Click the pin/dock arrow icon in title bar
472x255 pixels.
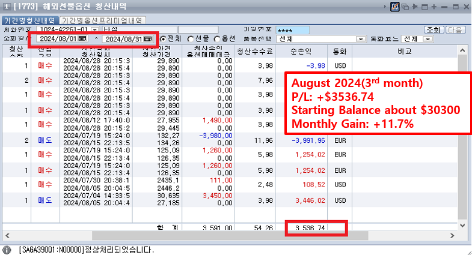(x=415, y=7)
